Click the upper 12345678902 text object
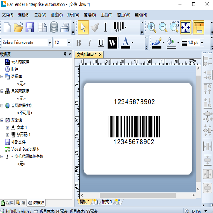Viewport: 213px width, 213px height. (x=134, y=102)
